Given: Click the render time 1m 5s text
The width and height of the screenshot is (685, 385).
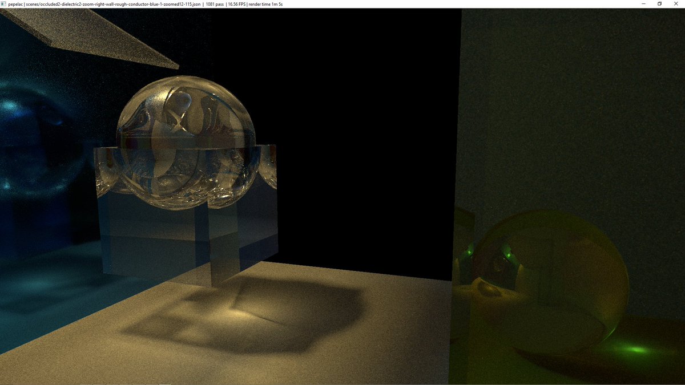Looking at the screenshot, I should pyautogui.click(x=265, y=3).
